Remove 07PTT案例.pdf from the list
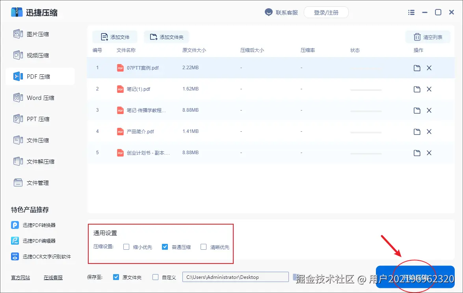 coord(429,68)
